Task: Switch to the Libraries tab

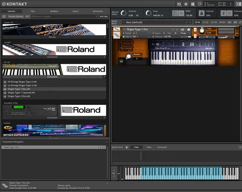Action: point(12,11)
